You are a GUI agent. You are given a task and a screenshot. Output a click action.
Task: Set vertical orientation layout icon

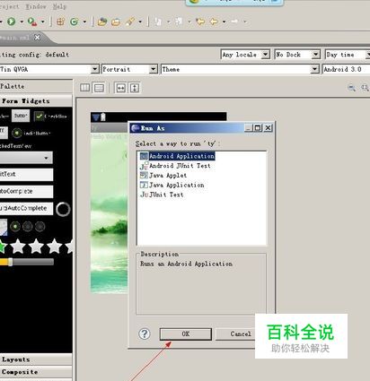click(x=99, y=88)
